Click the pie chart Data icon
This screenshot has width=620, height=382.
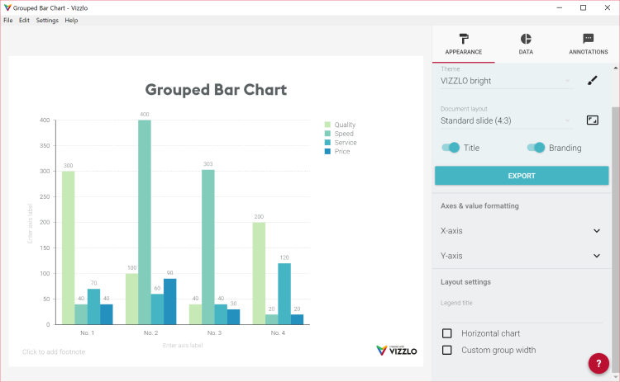point(526,39)
